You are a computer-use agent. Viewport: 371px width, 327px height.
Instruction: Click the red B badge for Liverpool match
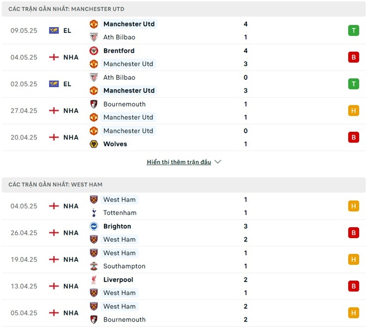[353, 286]
